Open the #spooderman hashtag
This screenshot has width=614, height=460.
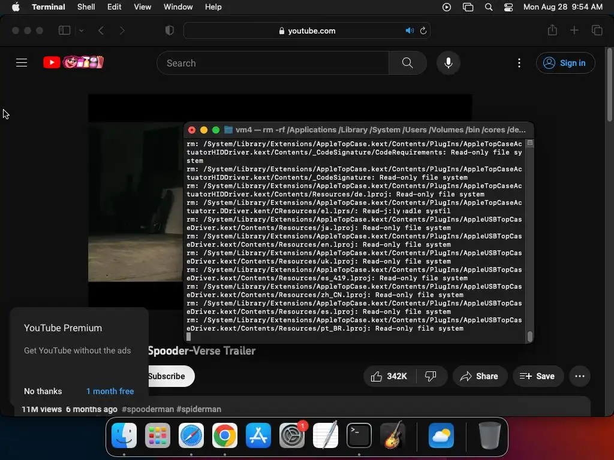[x=148, y=409]
